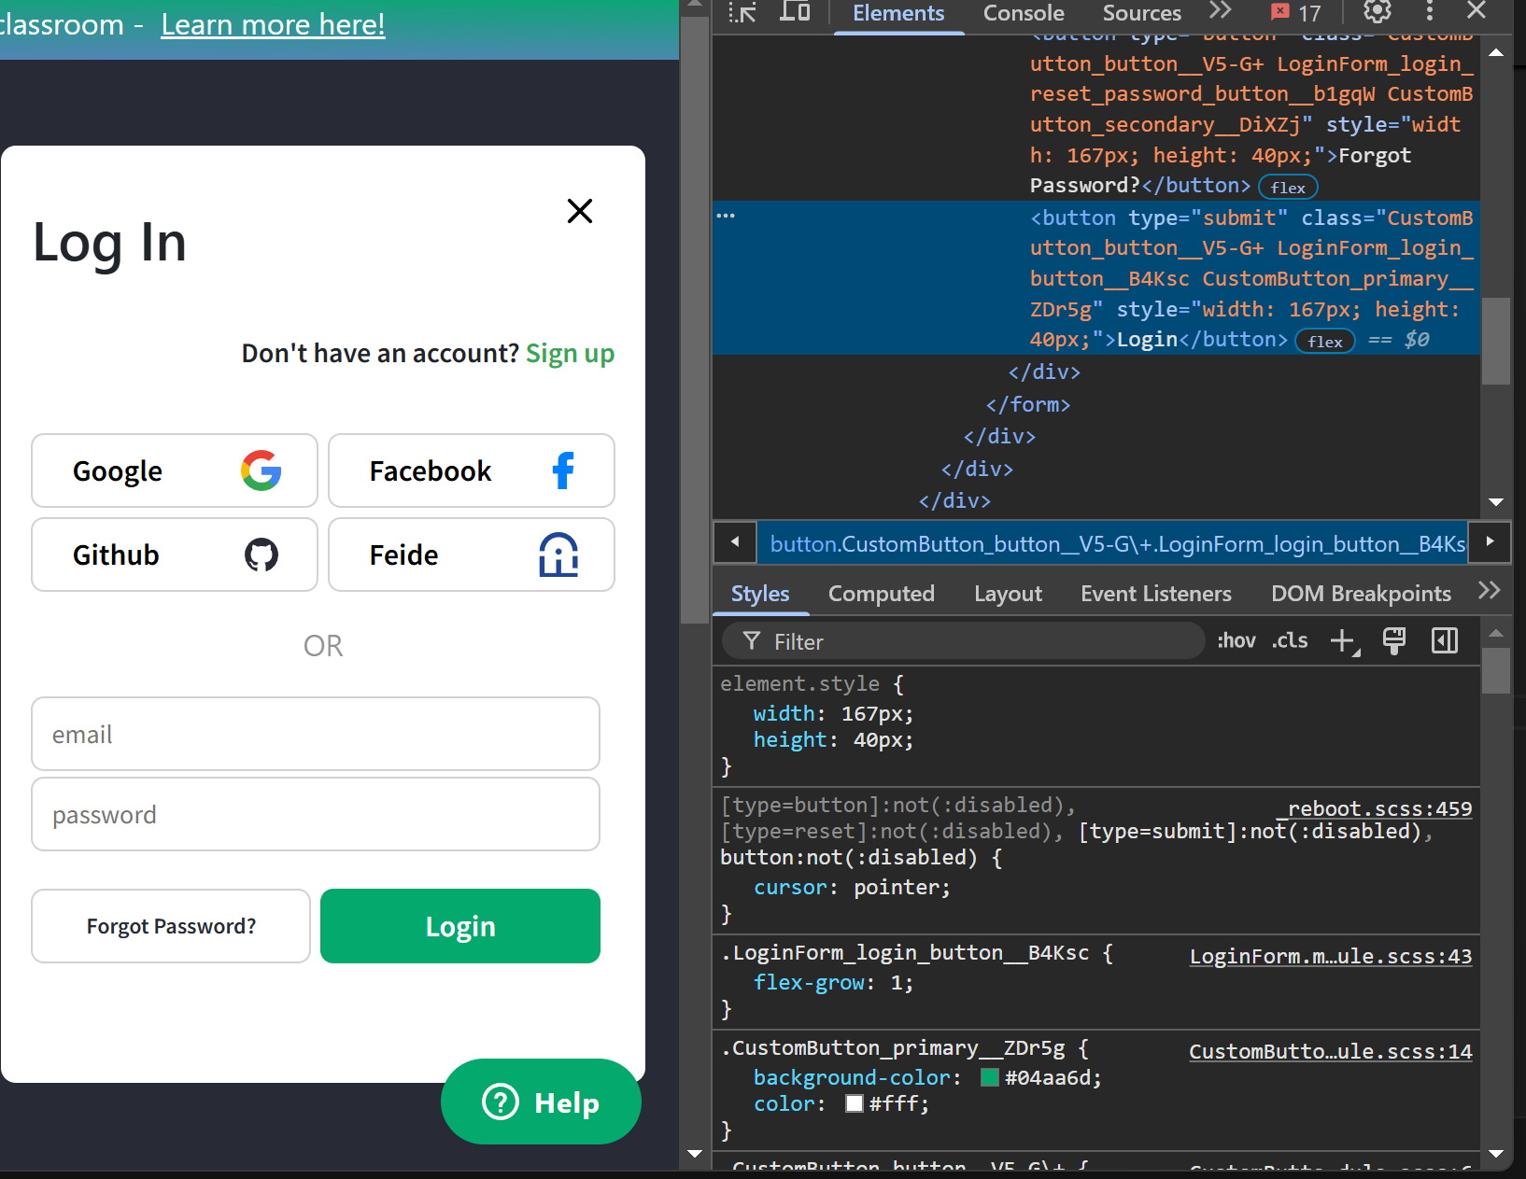
Task: Toggle the print media emulation icon
Action: click(1394, 640)
